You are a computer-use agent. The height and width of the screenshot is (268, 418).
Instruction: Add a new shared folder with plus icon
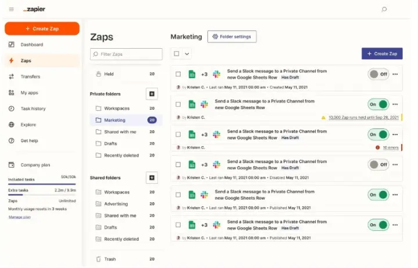[152, 178]
